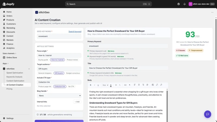Select Gift buyers audience chip
The image size is (217, 122).
click(x=59, y=73)
